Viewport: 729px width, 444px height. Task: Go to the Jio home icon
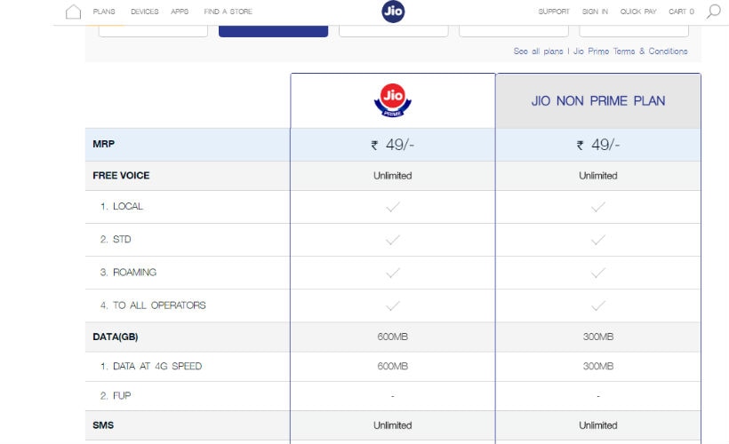73,12
